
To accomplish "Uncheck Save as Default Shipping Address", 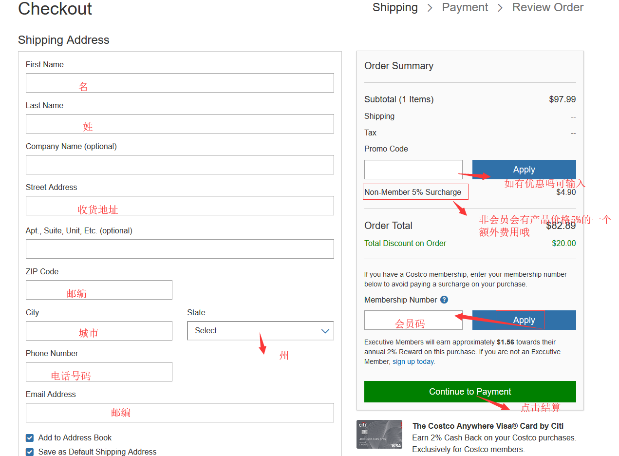I will pyautogui.click(x=30, y=452).
